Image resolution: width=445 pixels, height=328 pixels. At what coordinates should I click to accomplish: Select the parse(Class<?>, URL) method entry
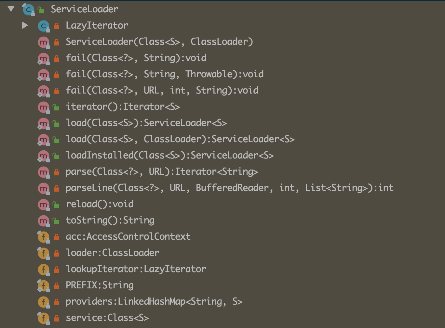[x=162, y=171]
